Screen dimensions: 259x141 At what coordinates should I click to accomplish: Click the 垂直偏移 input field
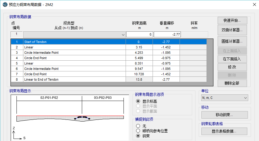coord(167,35)
